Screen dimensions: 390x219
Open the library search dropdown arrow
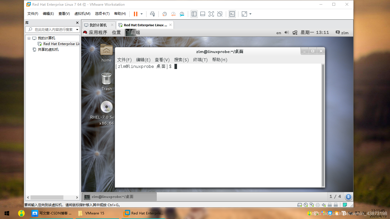[x=77, y=30]
